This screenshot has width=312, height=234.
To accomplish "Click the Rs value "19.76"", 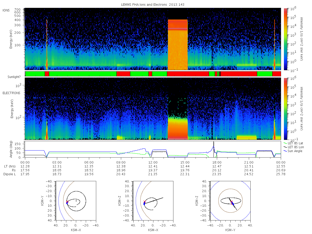I will [185, 170].
